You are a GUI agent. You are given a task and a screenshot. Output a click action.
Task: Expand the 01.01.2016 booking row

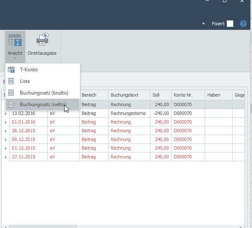(5, 122)
